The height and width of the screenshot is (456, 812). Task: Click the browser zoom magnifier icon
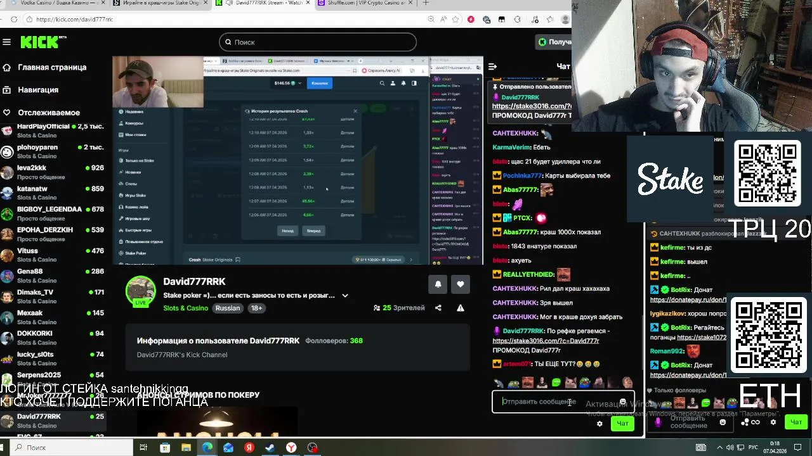coord(431,20)
